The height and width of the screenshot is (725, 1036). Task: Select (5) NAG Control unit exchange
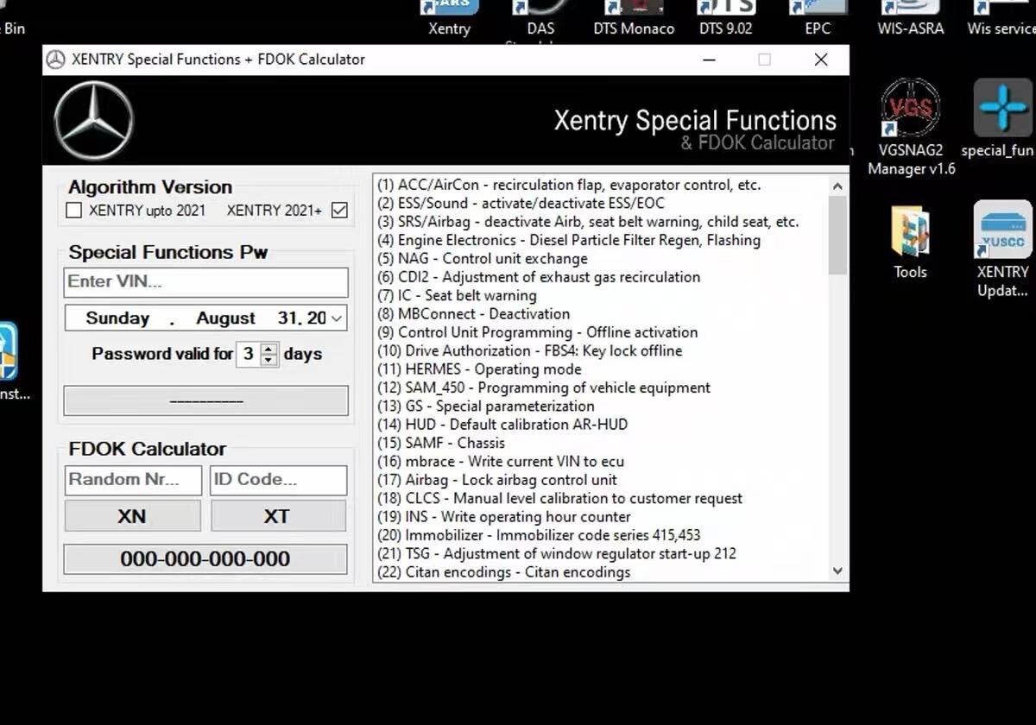pyautogui.click(x=482, y=259)
